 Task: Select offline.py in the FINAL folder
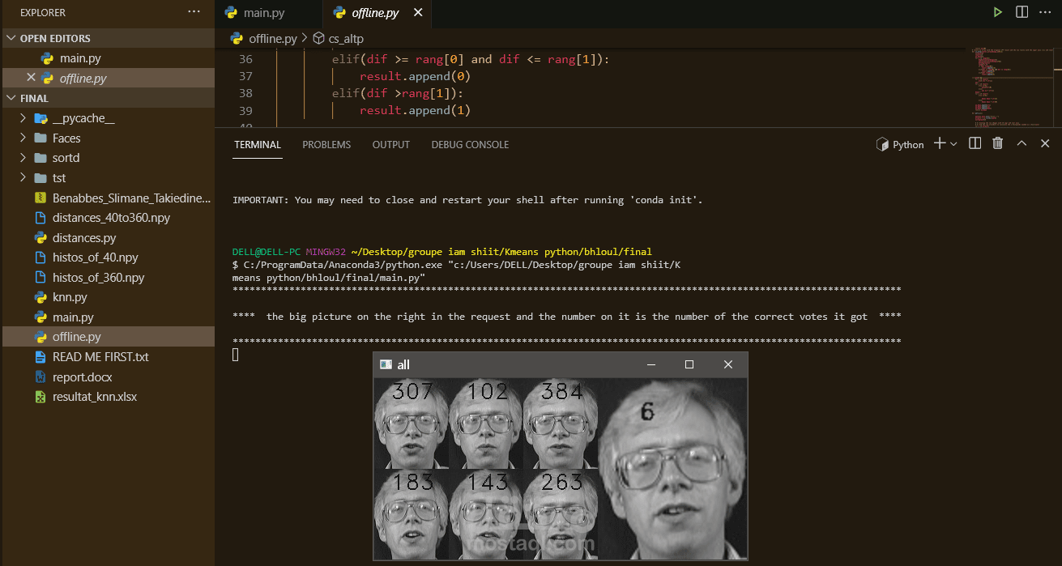pyautogui.click(x=107, y=337)
